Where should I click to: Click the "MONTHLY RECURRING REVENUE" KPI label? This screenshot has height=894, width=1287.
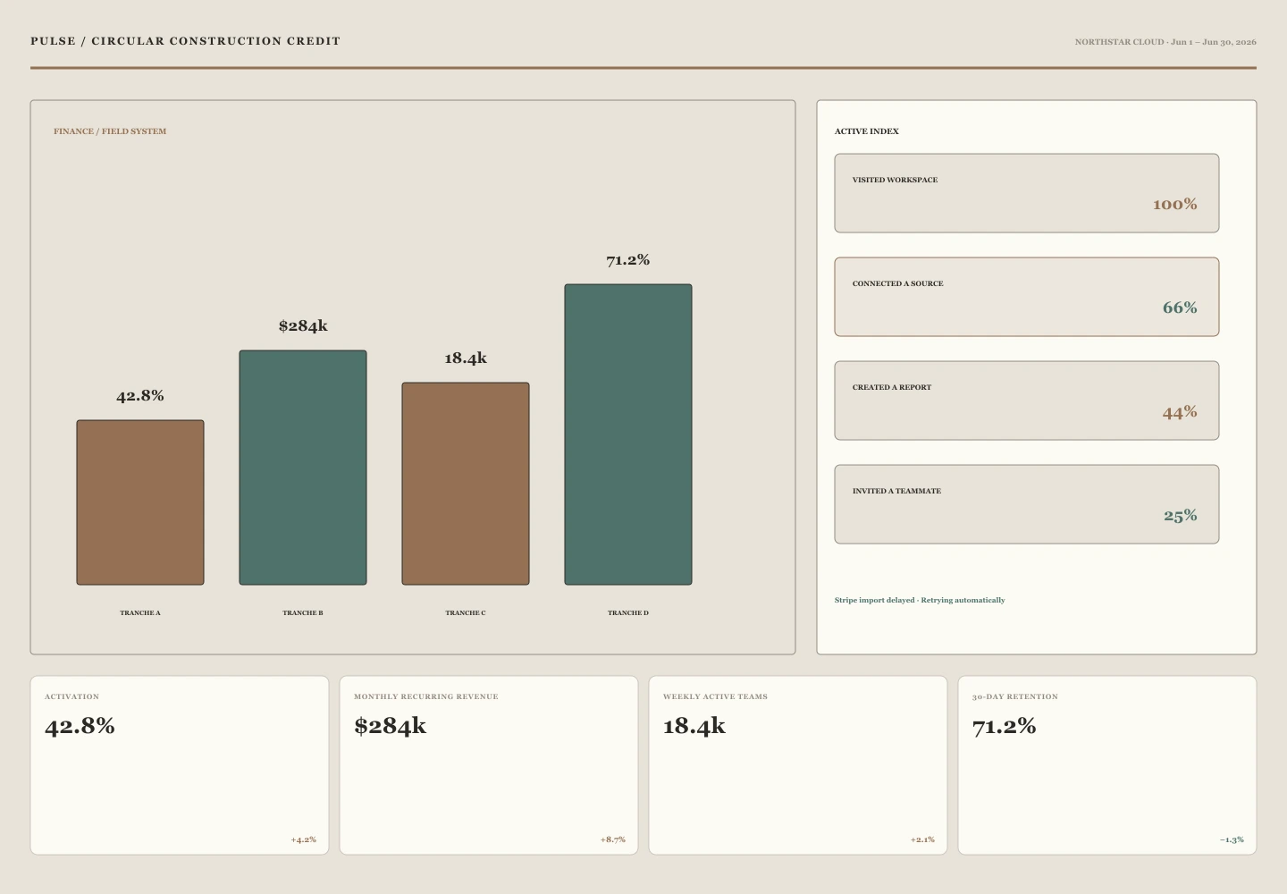(426, 696)
